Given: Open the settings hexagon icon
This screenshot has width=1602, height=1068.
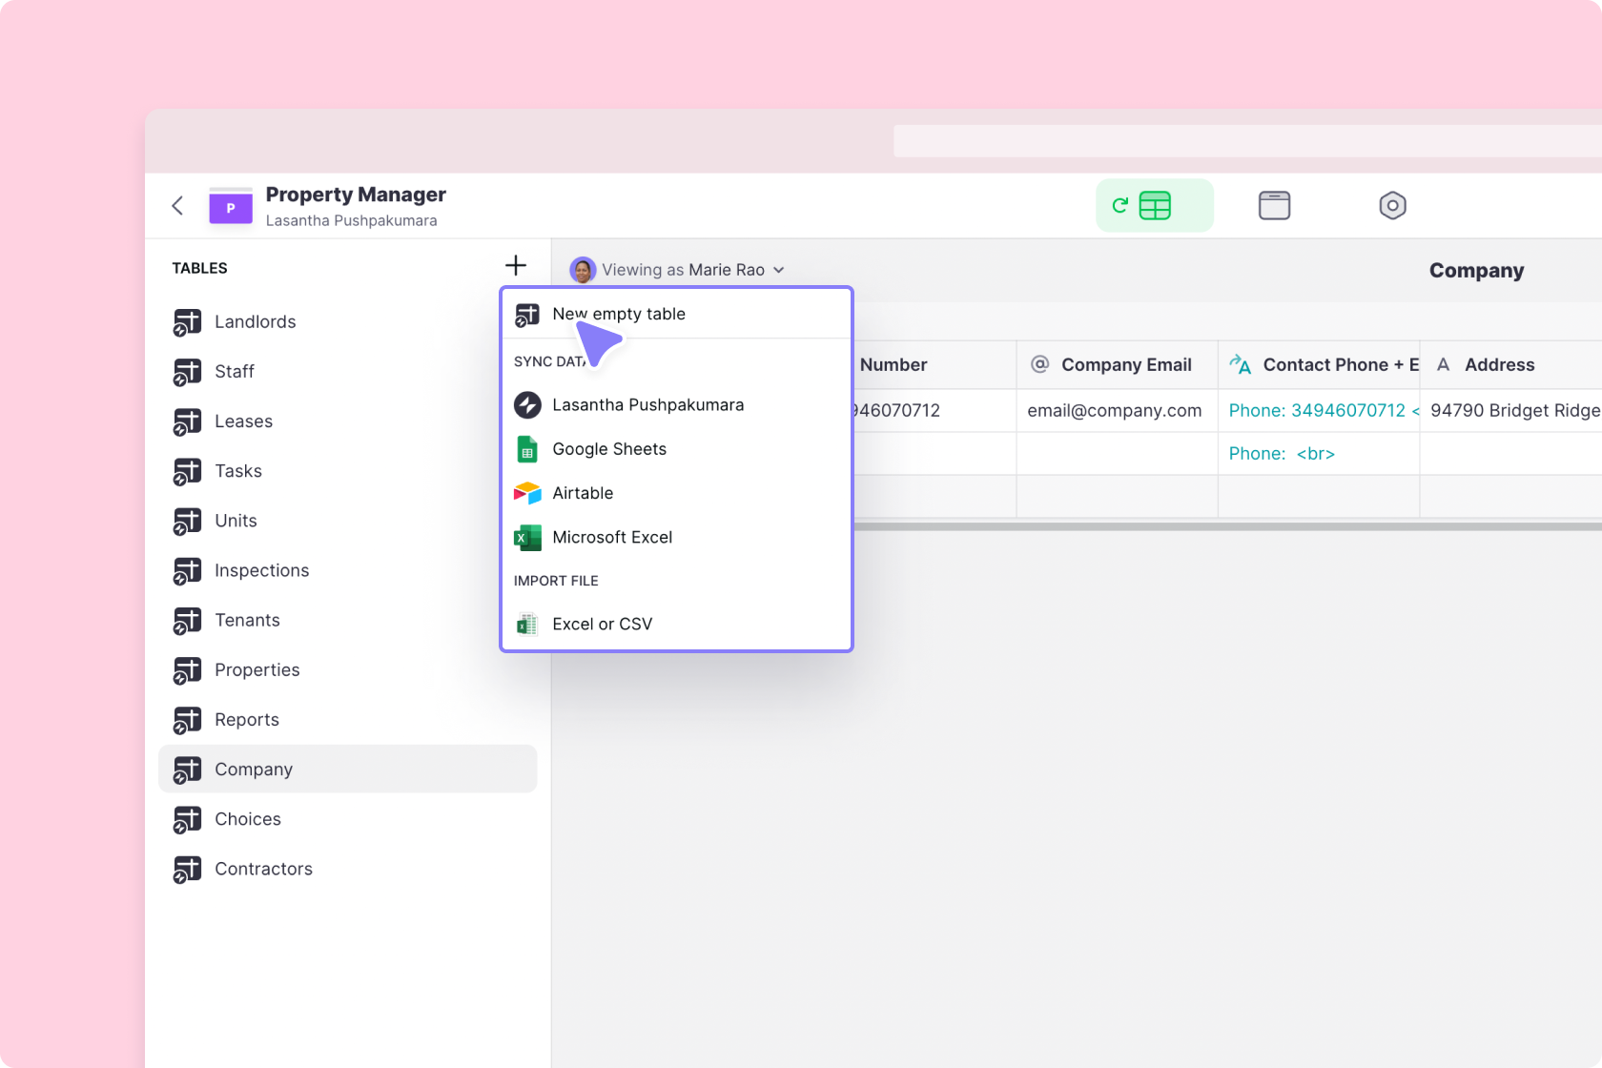Looking at the screenshot, I should 1392,206.
